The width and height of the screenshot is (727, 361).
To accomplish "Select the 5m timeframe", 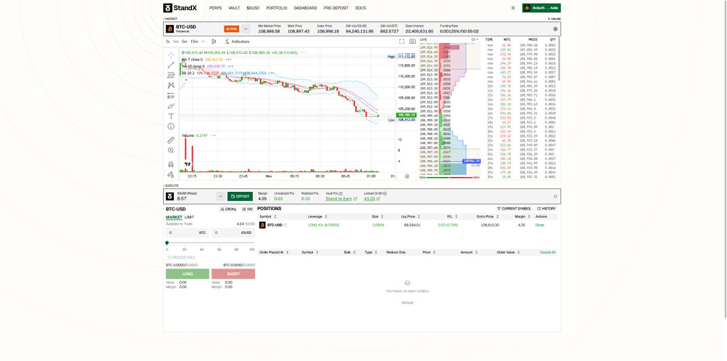I will pos(184,41).
